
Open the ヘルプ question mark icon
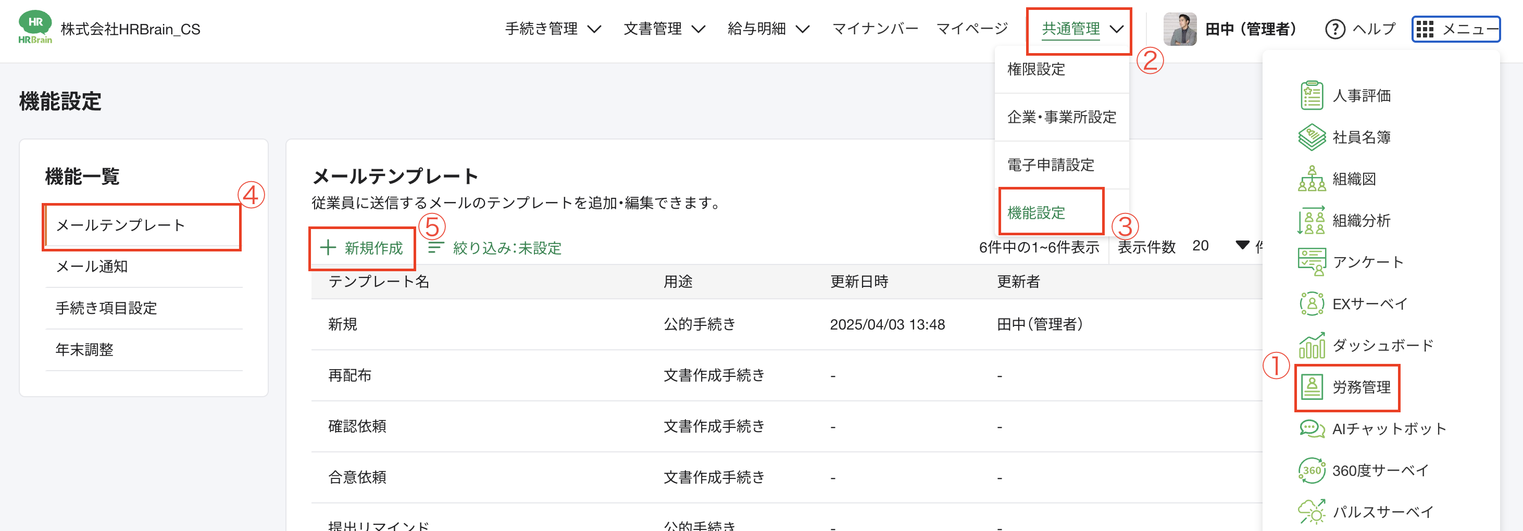pyautogui.click(x=1335, y=29)
